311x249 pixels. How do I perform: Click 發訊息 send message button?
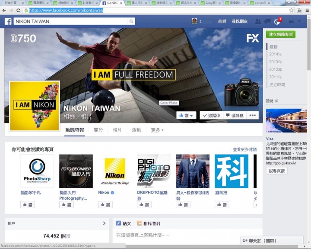point(235,115)
